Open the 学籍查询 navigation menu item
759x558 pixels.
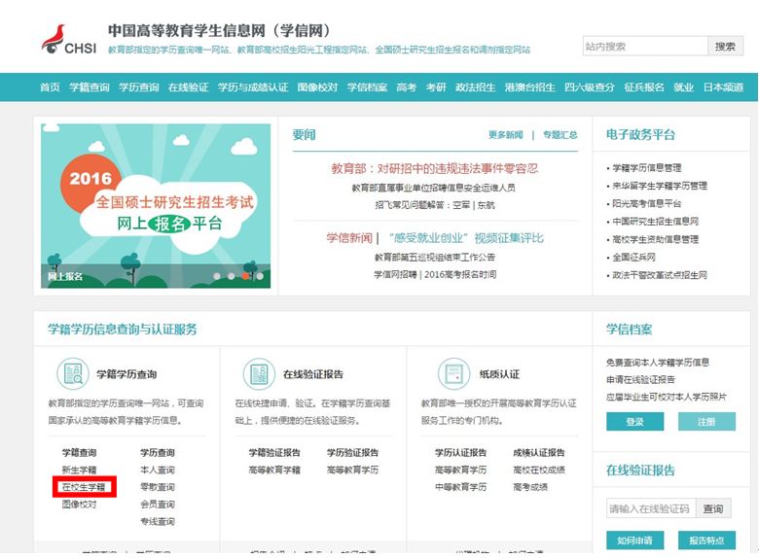pos(90,87)
